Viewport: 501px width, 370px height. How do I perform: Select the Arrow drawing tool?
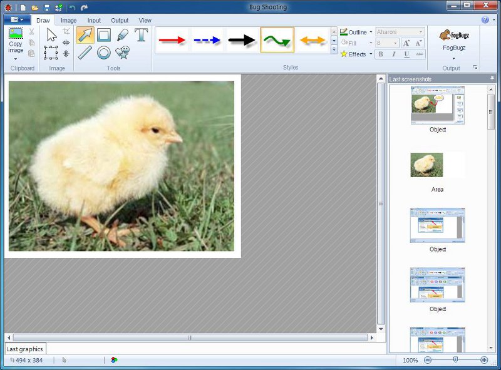coord(85,35)
